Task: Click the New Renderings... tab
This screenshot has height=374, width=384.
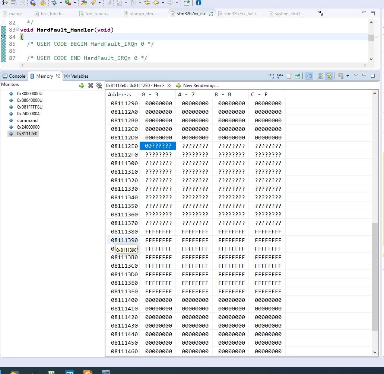Action: tap(197, 86)
